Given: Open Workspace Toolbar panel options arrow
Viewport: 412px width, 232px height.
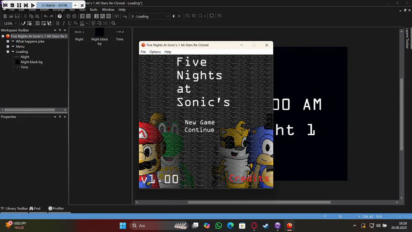Looking at the screenshot, I should pos(55,30).
